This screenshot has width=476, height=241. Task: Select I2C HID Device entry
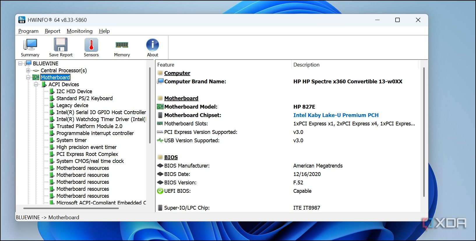[x=74, y=91]
